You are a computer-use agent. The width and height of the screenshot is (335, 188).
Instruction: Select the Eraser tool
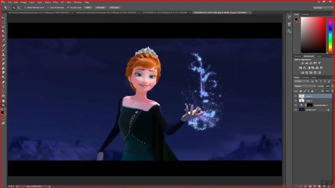[x=3, y=64]
